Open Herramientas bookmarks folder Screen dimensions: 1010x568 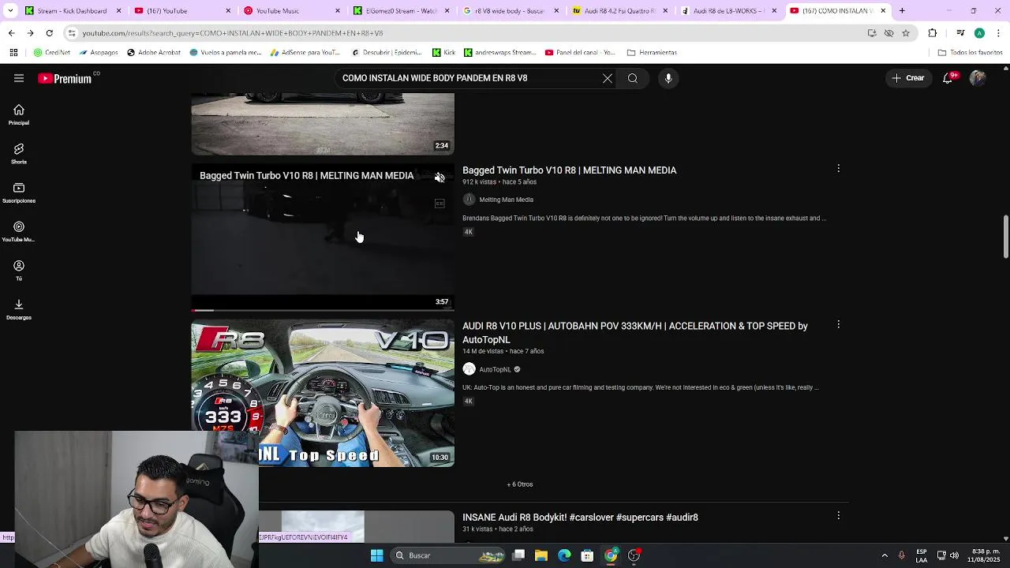[652, 53]
